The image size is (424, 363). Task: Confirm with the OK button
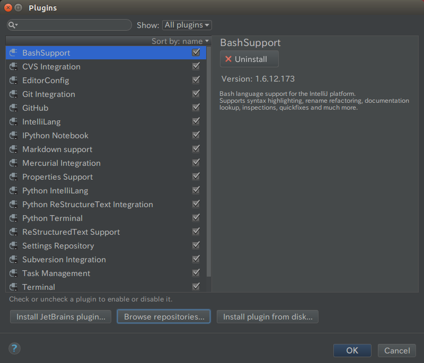click(x=352, y=351)
